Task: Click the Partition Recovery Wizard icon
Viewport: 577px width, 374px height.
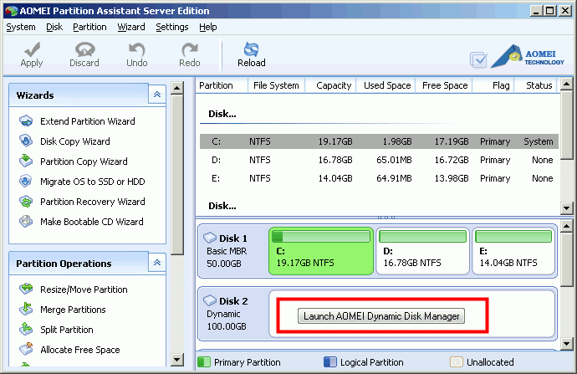Action: [x=26, y=202]
